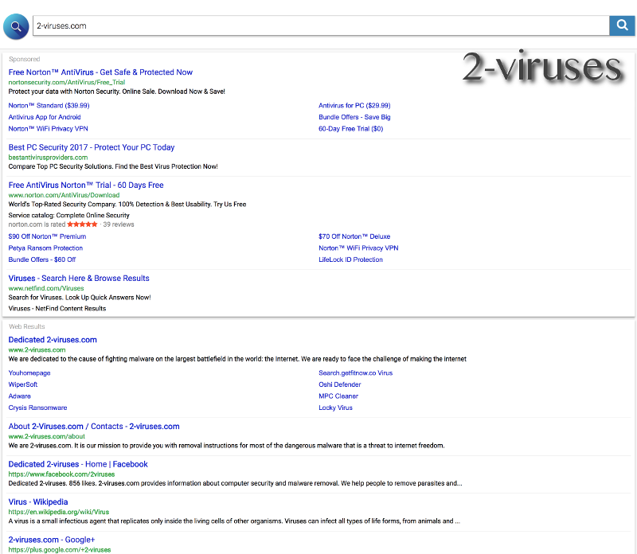Select the Antivirus for PC ($29.99) link

354,105
